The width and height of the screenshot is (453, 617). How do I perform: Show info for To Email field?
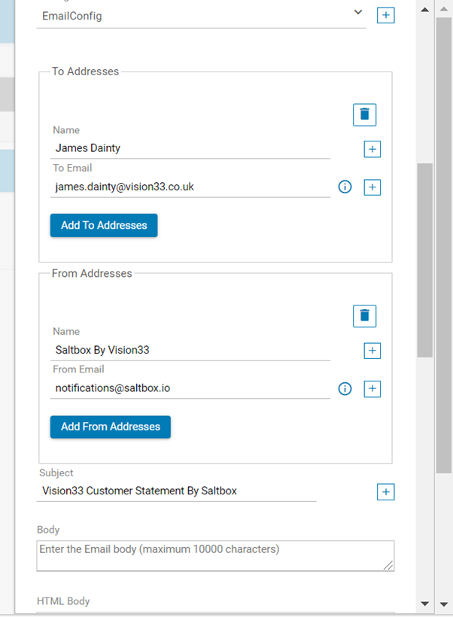pos(345,187)
